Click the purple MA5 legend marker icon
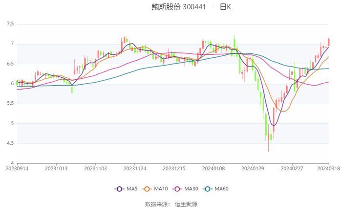 tap(119, 189)
